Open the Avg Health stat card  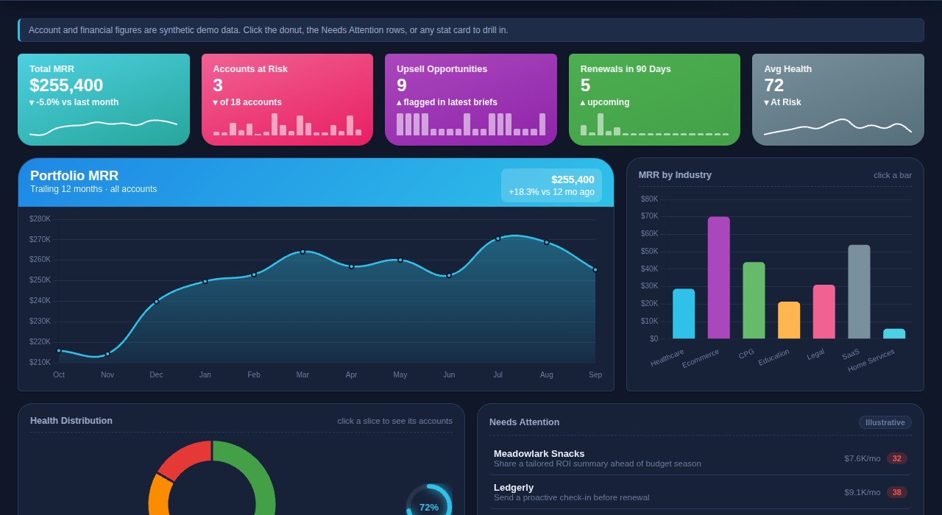pyautogui.click(x=838, y=99)
